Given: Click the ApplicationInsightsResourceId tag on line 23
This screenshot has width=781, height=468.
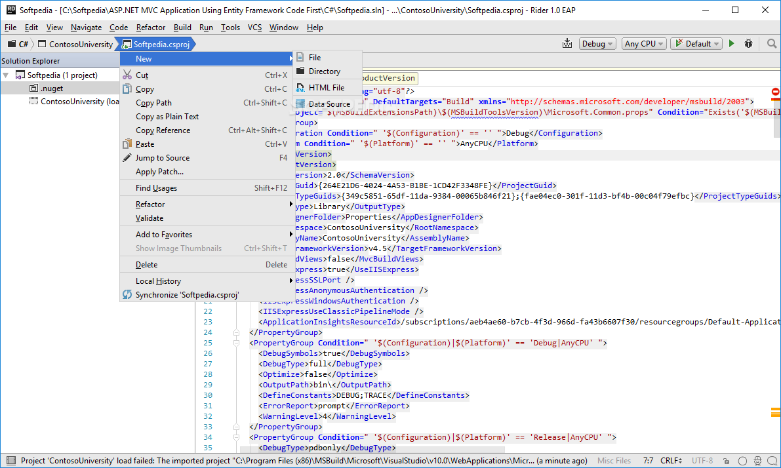Looking at the screenshot, I should [x=330, y=322].
